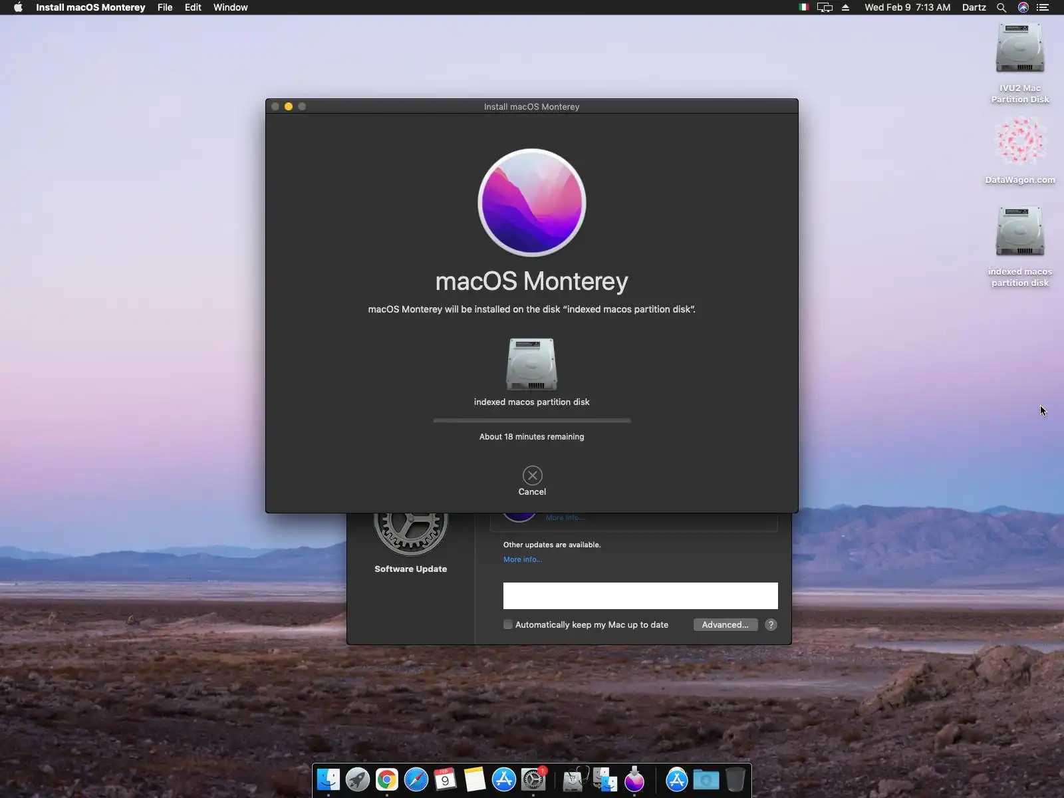Open the date and time menu
This screenshot has width=1064, height=798.
click(x=907, y=7)
